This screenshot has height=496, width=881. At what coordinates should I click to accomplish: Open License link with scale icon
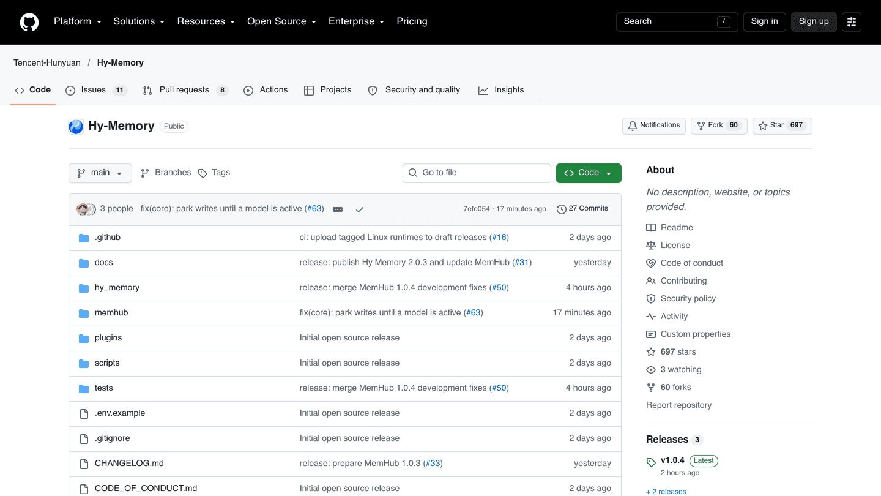668,246
